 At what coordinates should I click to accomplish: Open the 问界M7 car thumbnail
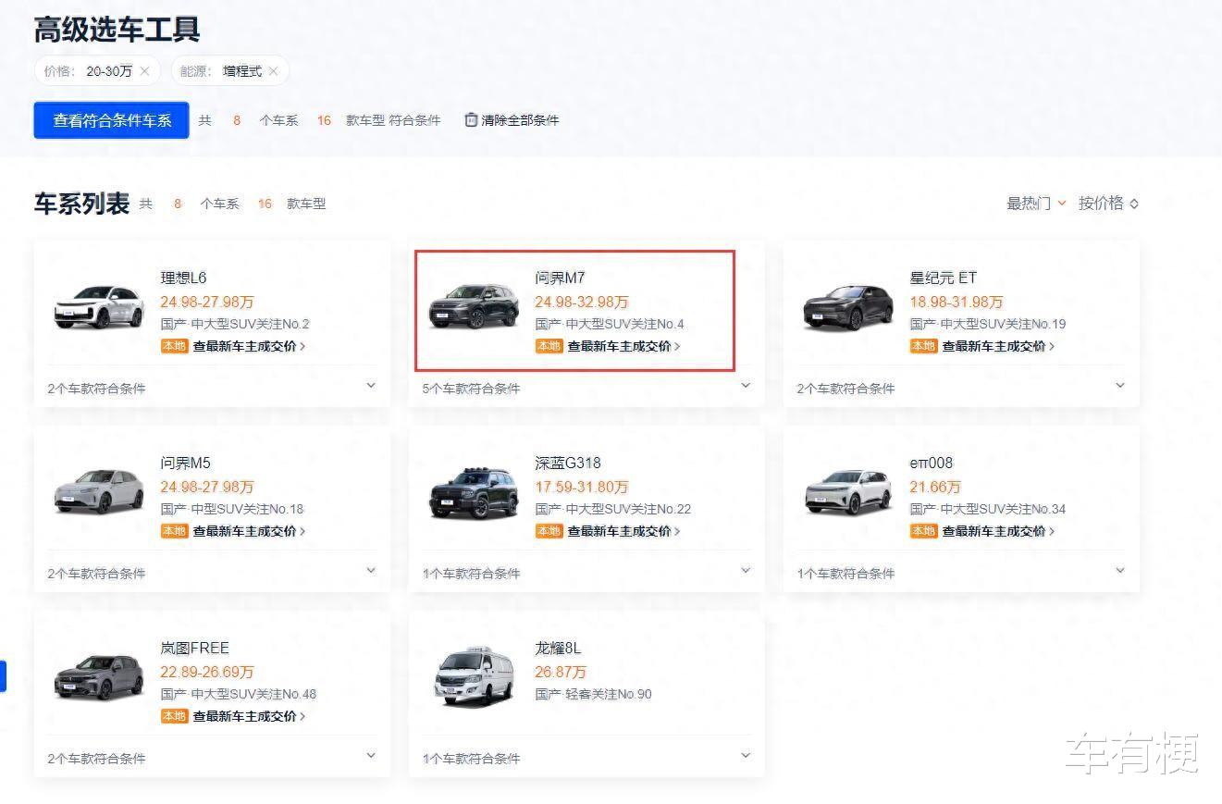pos(474,306)
